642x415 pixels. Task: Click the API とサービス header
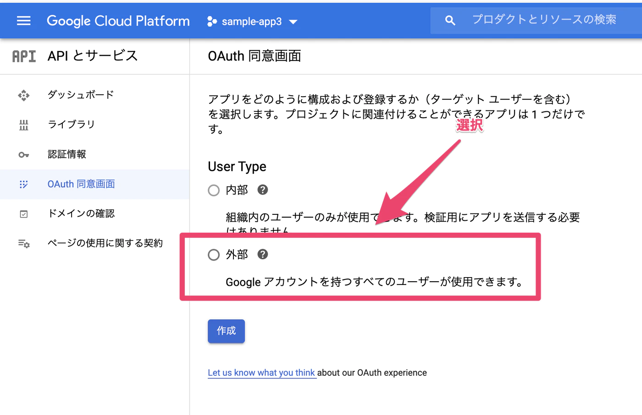[93, 56]
